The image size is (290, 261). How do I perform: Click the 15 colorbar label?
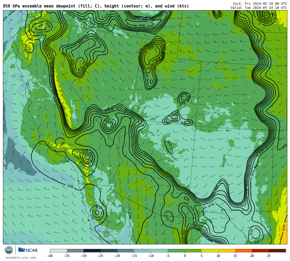tap(235, 256)
